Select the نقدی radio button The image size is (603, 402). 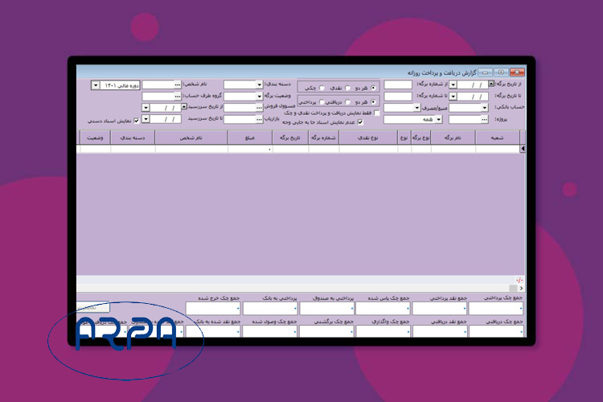point(347,88)
